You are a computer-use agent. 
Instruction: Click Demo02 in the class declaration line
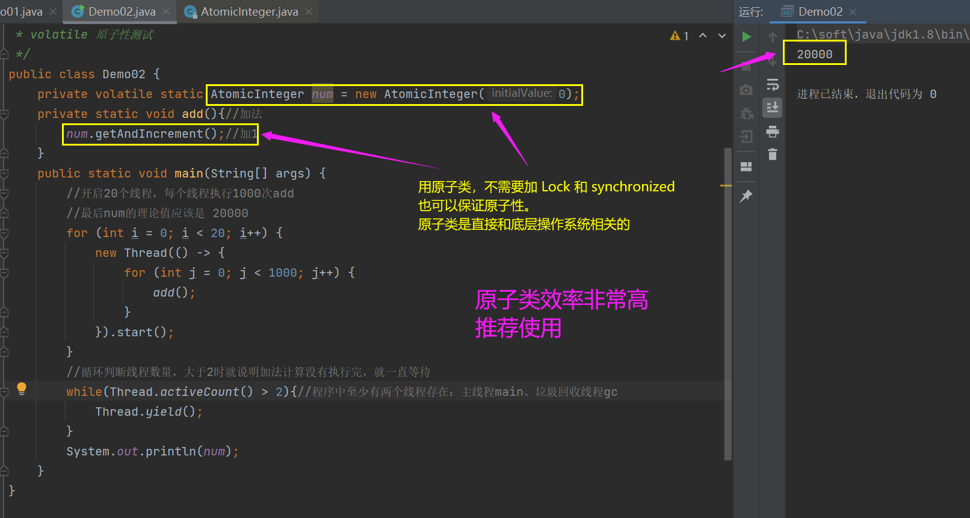point(124,74)
